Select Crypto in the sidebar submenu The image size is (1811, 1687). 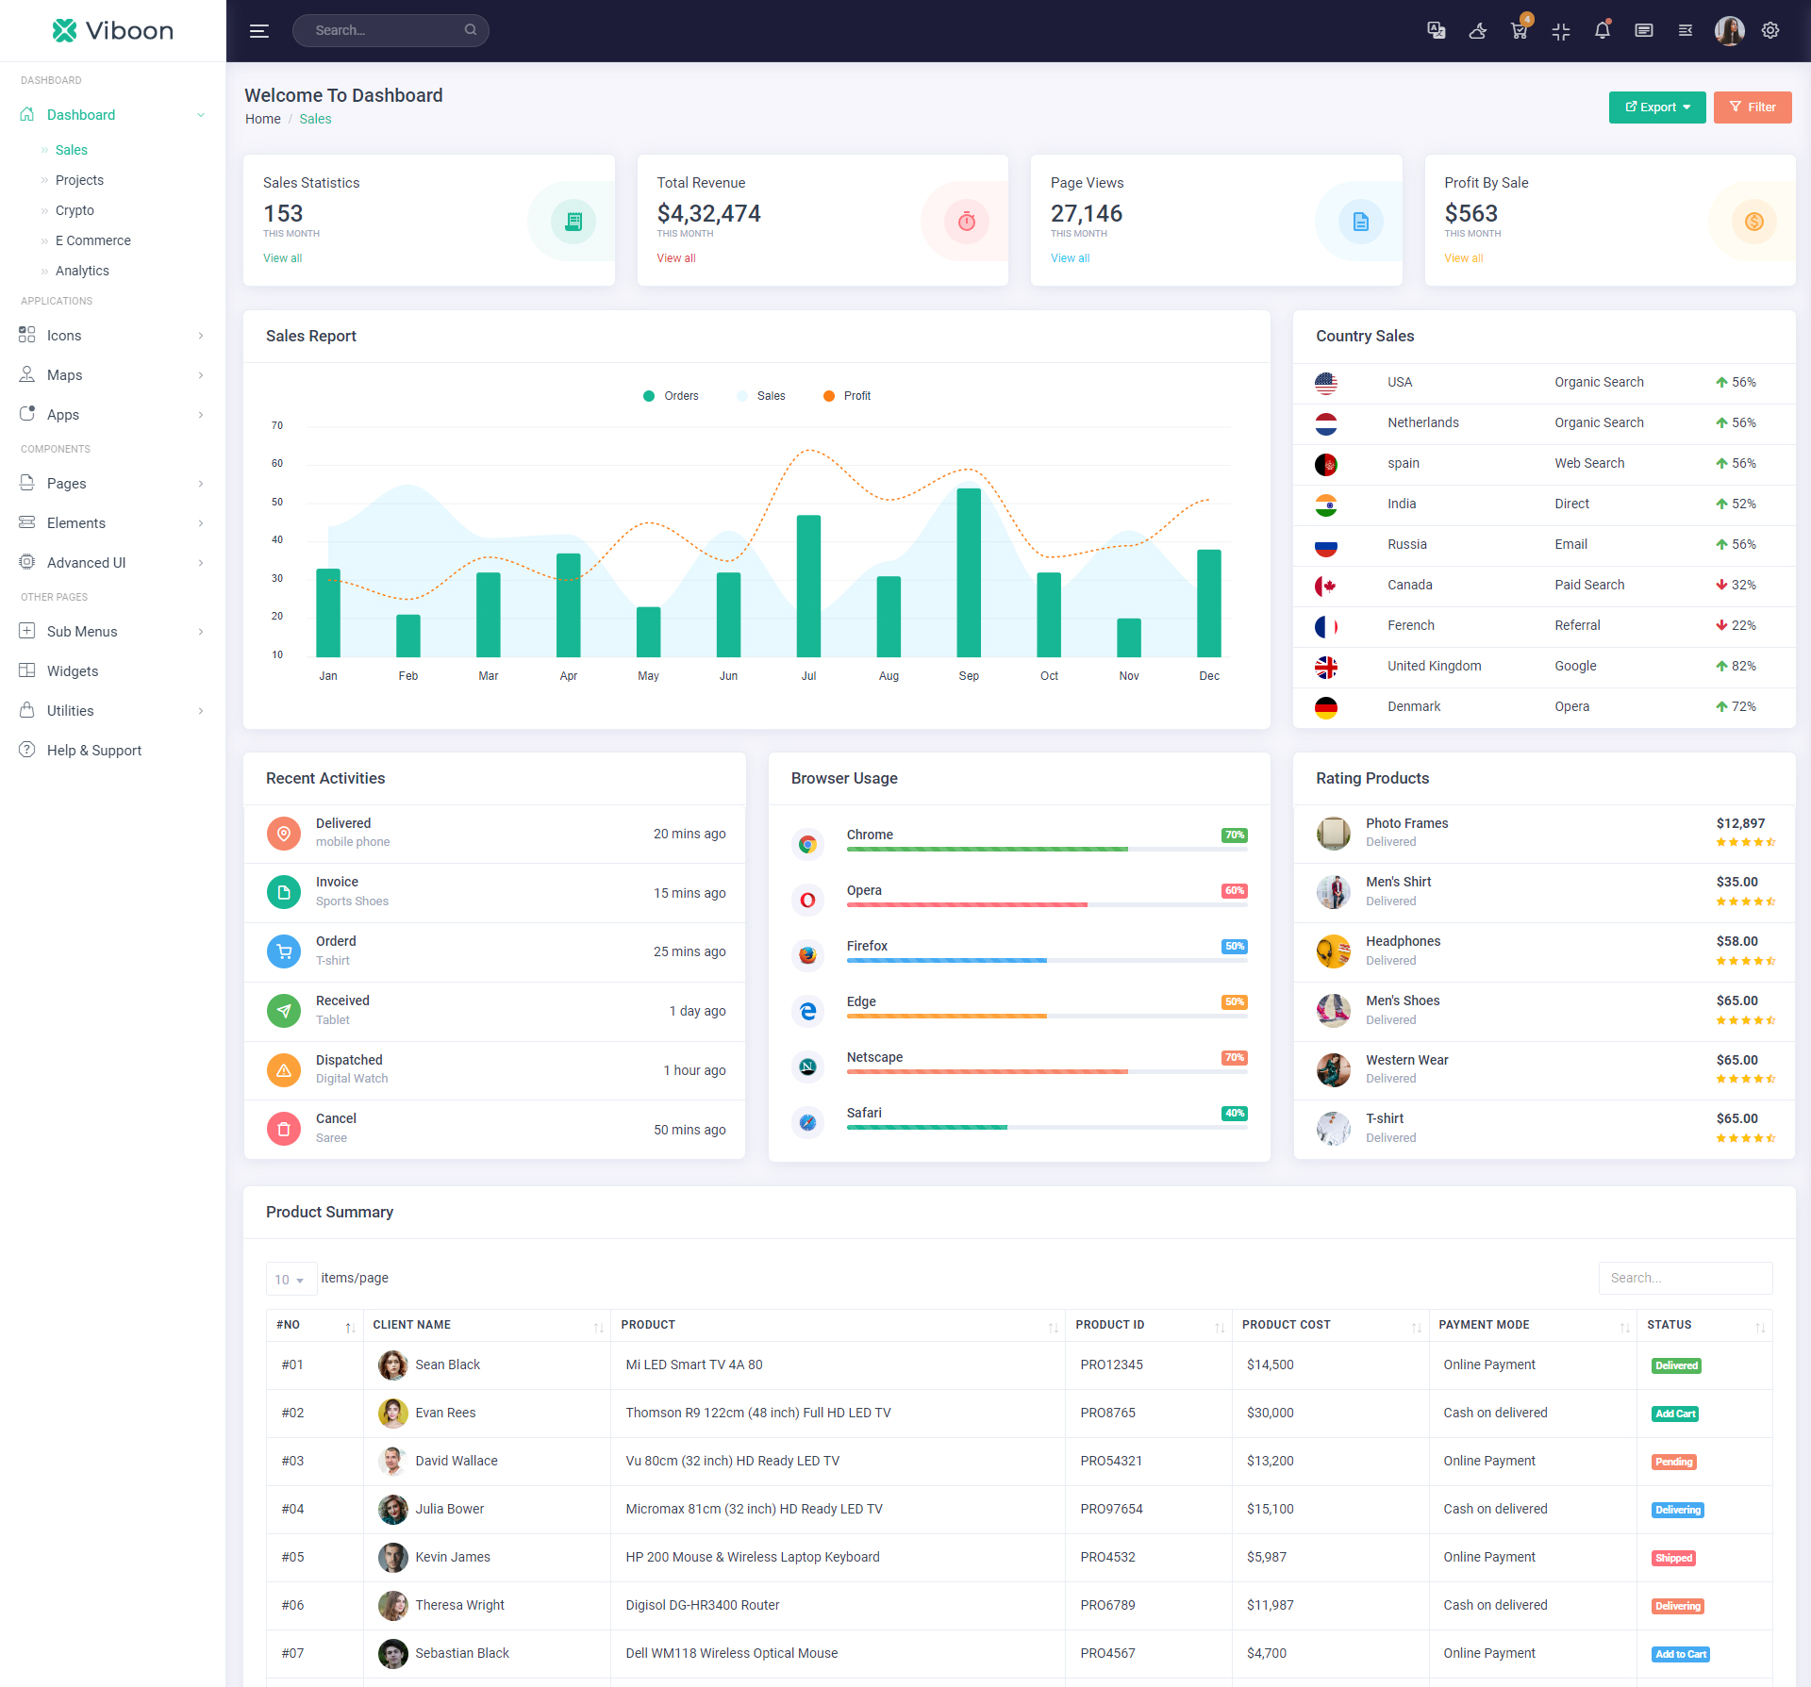tap(75, 210)
